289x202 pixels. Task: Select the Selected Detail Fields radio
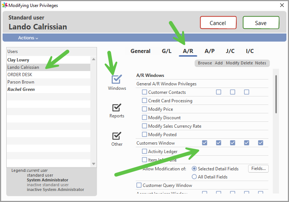pyautogui.click(x=194, y=169)
